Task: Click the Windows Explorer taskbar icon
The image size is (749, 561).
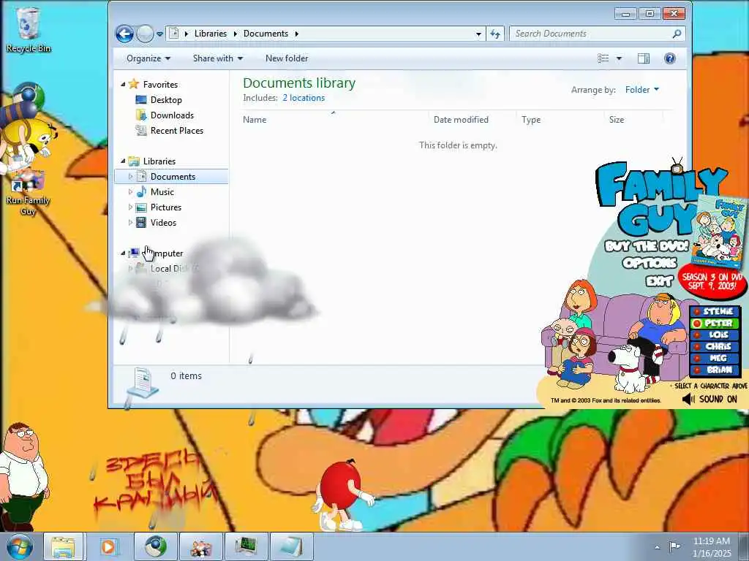Action: pyautogui.click(x=63, y=546)
